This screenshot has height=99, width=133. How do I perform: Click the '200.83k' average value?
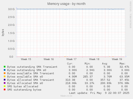(106, 83)
